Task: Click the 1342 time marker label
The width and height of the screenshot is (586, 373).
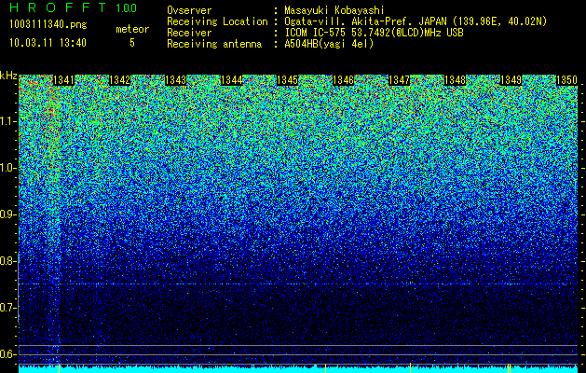Action: click(x=119, y=80)
